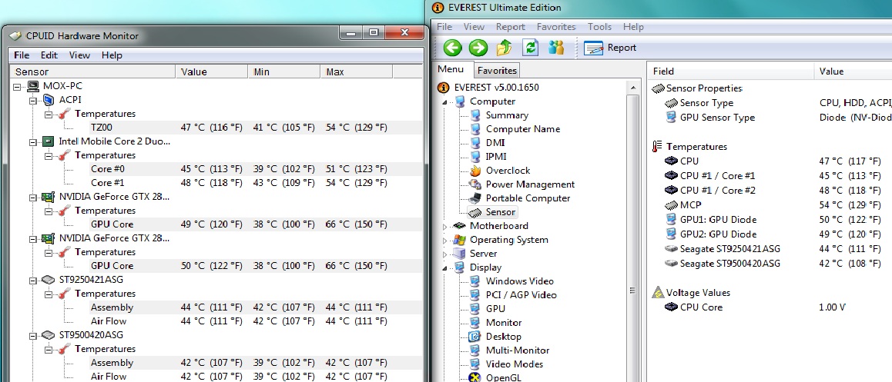Click the OpenGL icon in EVEREST tree
The width and height of the screenshot is (892, 382).
[x=475, y=377]
